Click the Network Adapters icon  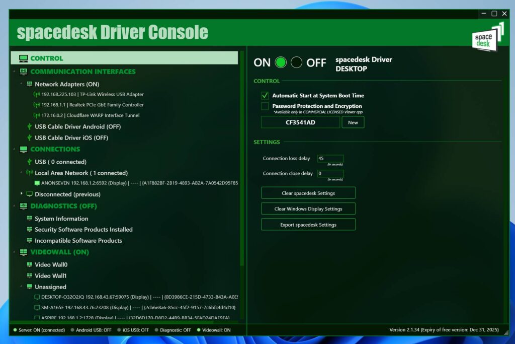pos(30,84)
